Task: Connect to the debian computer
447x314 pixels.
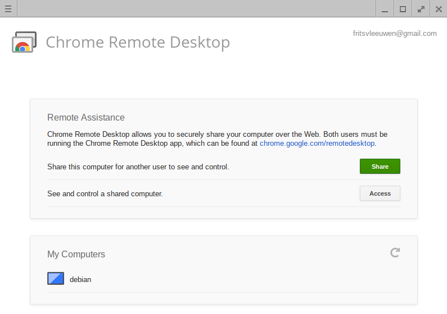Action: 224,279
